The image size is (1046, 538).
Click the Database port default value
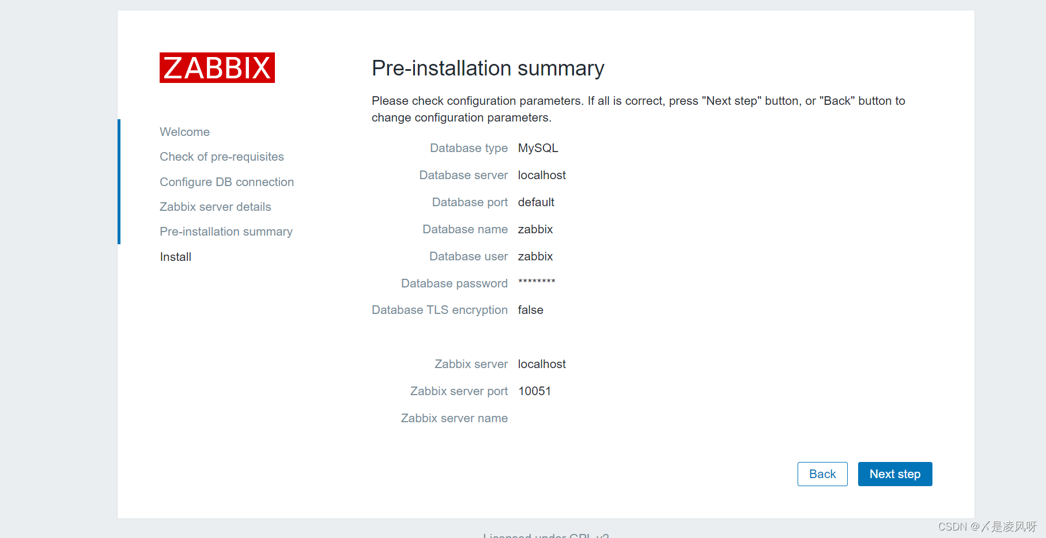point(536,202)
